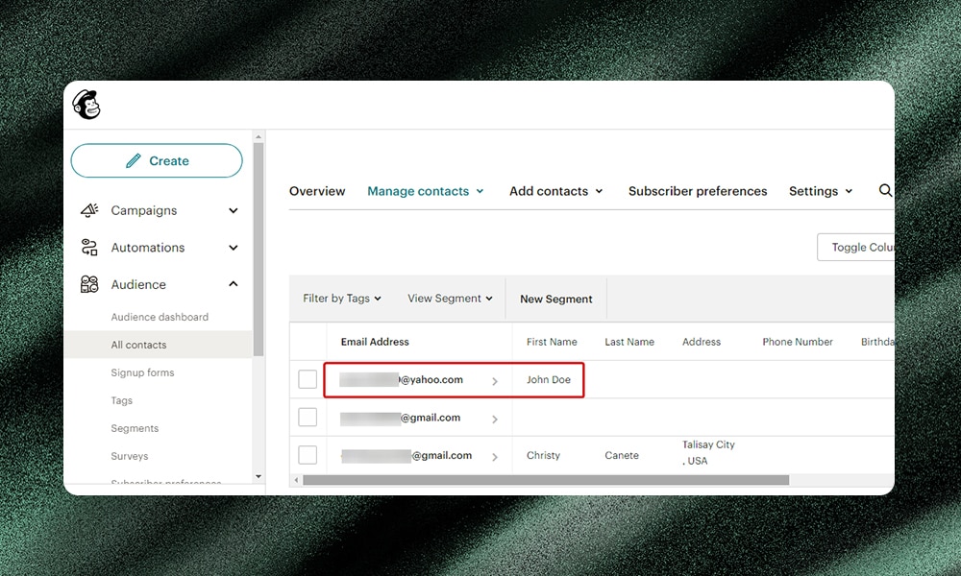Click the down arrow on the sidebar scrollbar
The height and width of the screenshot is (576, 961).
(x=259, y=477)
